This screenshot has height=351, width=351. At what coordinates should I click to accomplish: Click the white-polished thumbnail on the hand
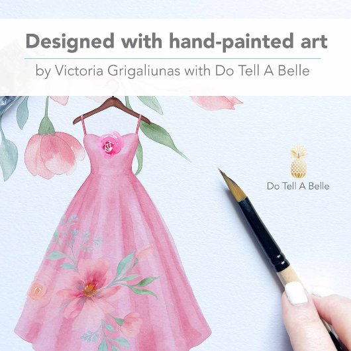296,293
